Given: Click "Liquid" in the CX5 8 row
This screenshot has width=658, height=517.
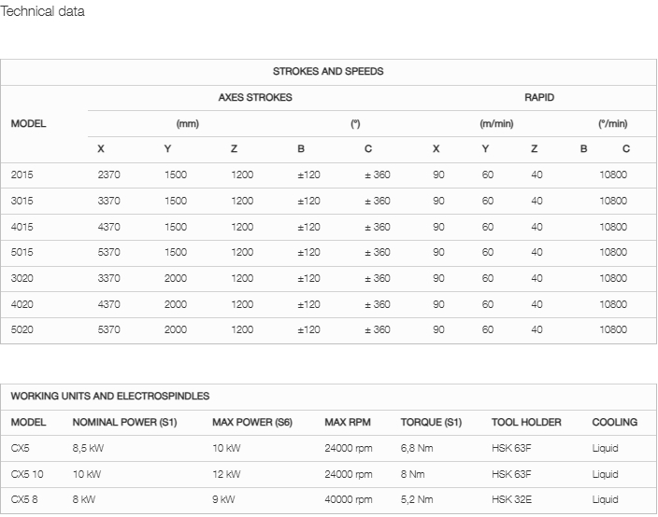Looking at the screenshot, I should pos(605,499).
